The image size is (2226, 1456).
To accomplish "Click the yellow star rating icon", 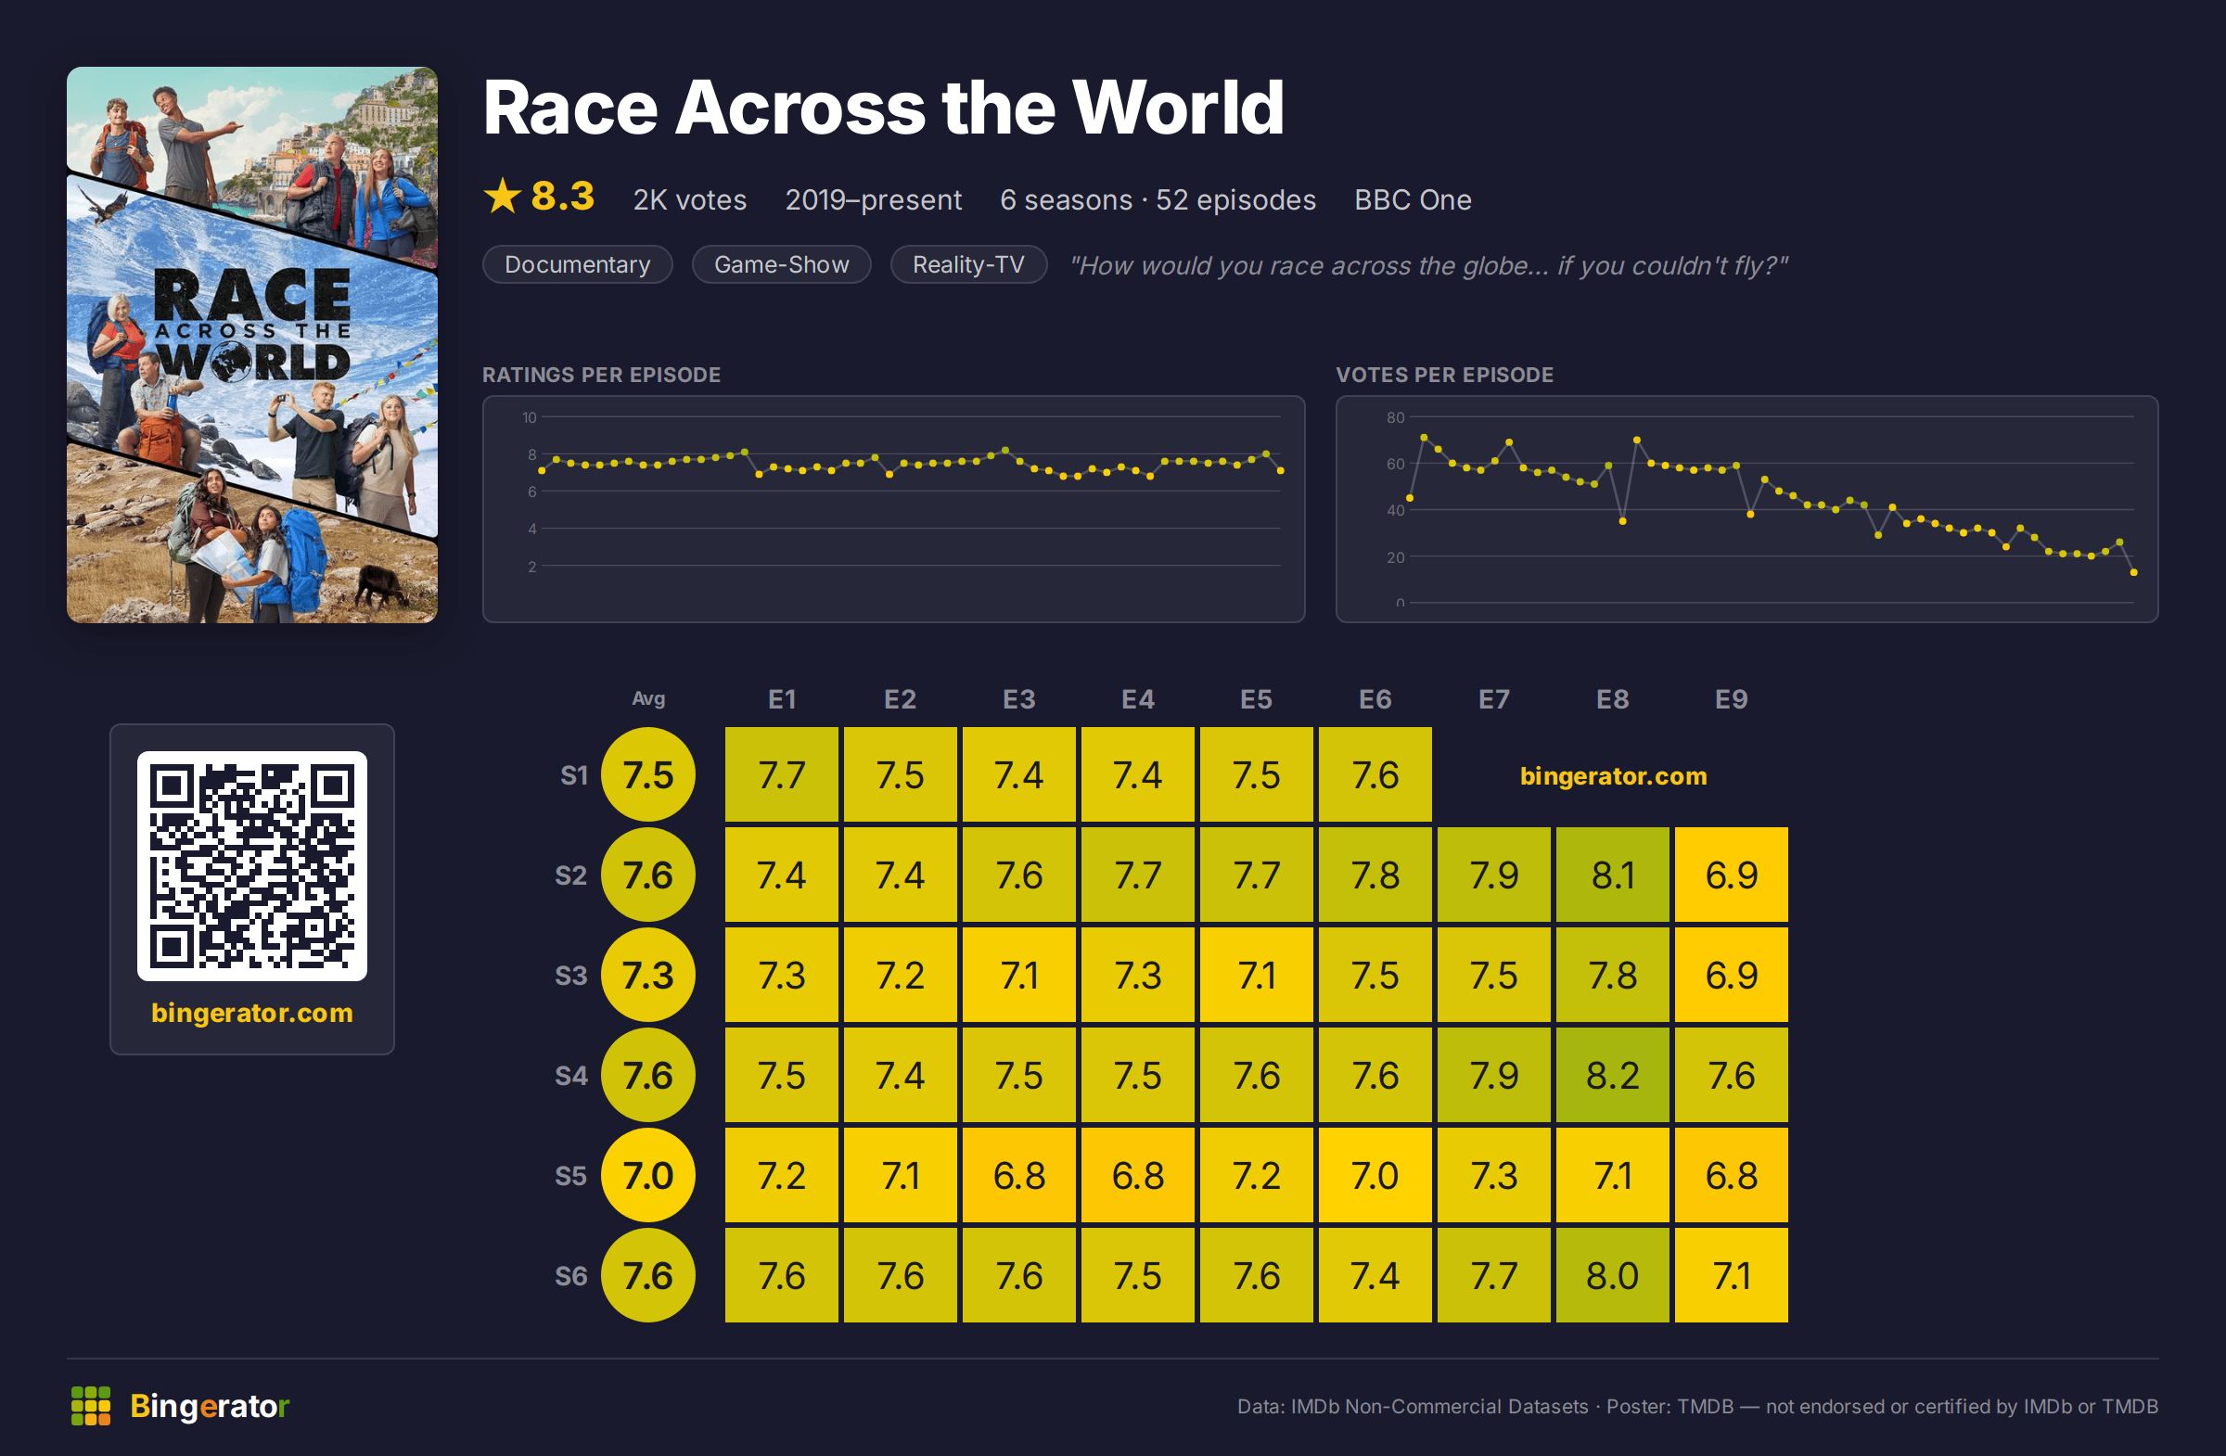I will click(503, 197).
